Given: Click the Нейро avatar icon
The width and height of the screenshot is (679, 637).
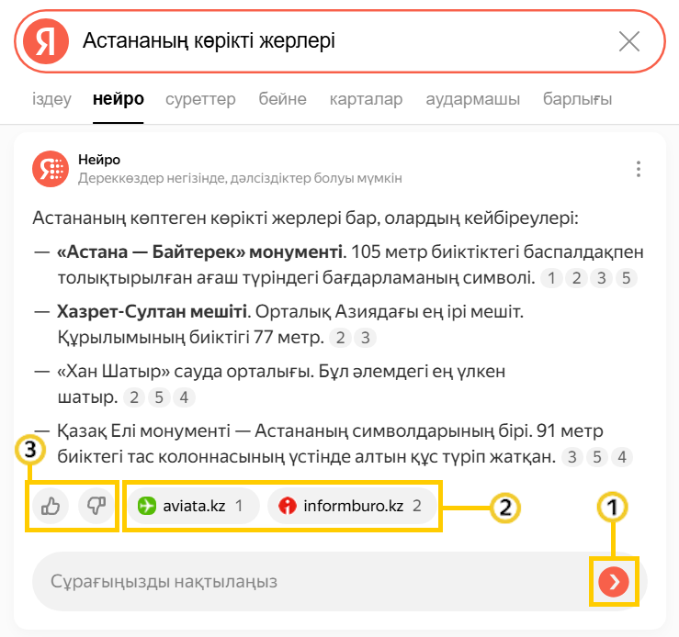Looking at the screenshot, I should pyautogui.click(x=51, y=168).
